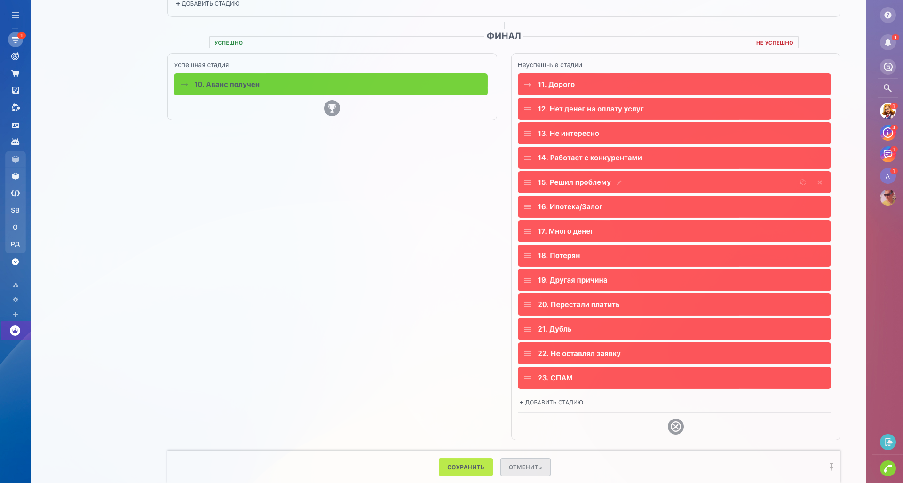The width and height of the screenshot is (903, 483).
Task: Open the SB sidebar item
Action: pyautogui.click(x=16, y=210)
